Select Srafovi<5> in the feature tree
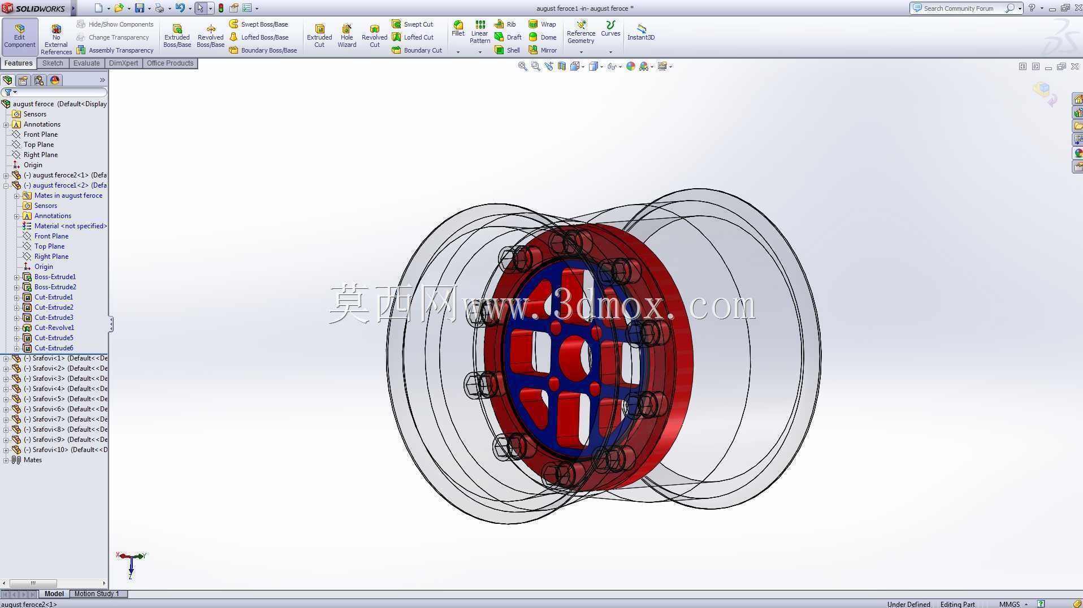Image resolution: width=1083 pixels, height=608 pixels. pos(59,399)
